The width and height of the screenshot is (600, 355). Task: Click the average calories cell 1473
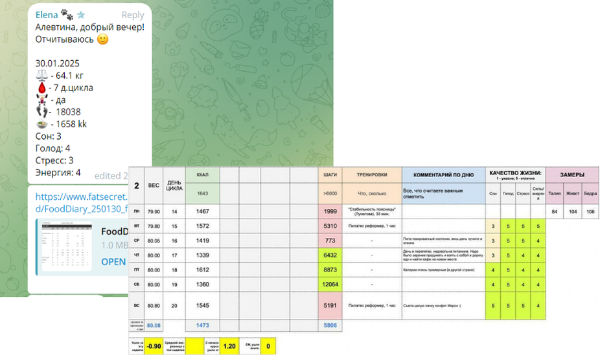203,326
